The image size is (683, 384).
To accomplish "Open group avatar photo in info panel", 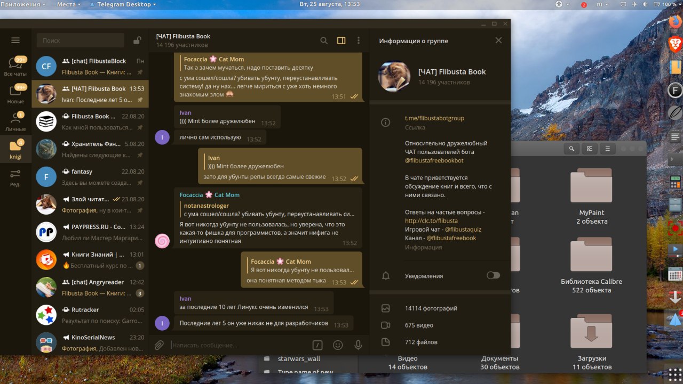I will pos(394,77).
